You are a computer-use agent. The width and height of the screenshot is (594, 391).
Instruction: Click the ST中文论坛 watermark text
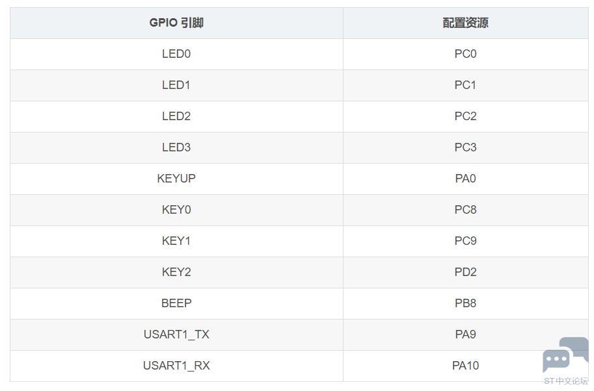coord(566,381)
